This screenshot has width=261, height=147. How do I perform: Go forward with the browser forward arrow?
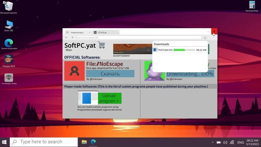72,38
